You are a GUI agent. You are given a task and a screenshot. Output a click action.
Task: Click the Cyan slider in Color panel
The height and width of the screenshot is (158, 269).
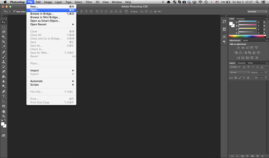247,21
